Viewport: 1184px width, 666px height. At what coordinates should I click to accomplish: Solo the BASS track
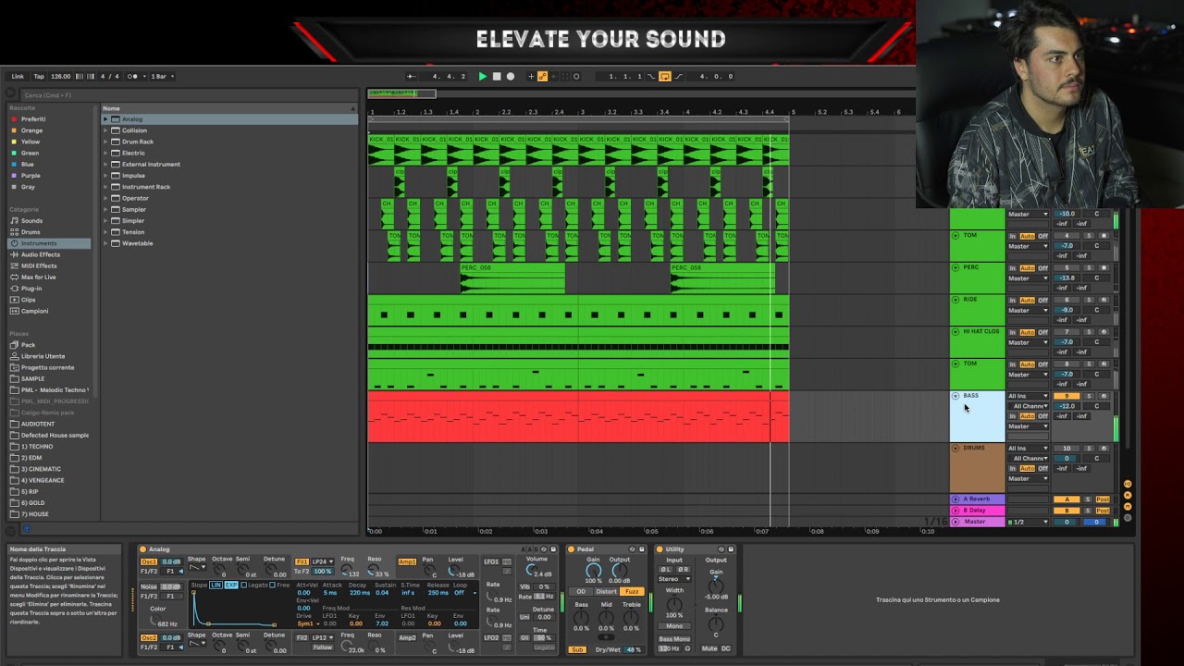click(x=1089, y=396)
